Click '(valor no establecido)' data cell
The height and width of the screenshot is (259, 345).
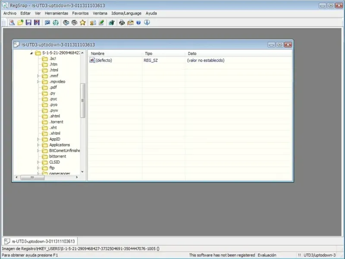click(x=206, y=60)
